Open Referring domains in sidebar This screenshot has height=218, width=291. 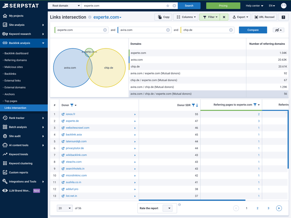[x=16, y=60]
